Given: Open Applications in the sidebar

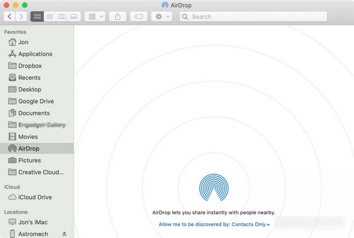Looking at the screenshot, I should pyautogui.click(x=35, y=54).
